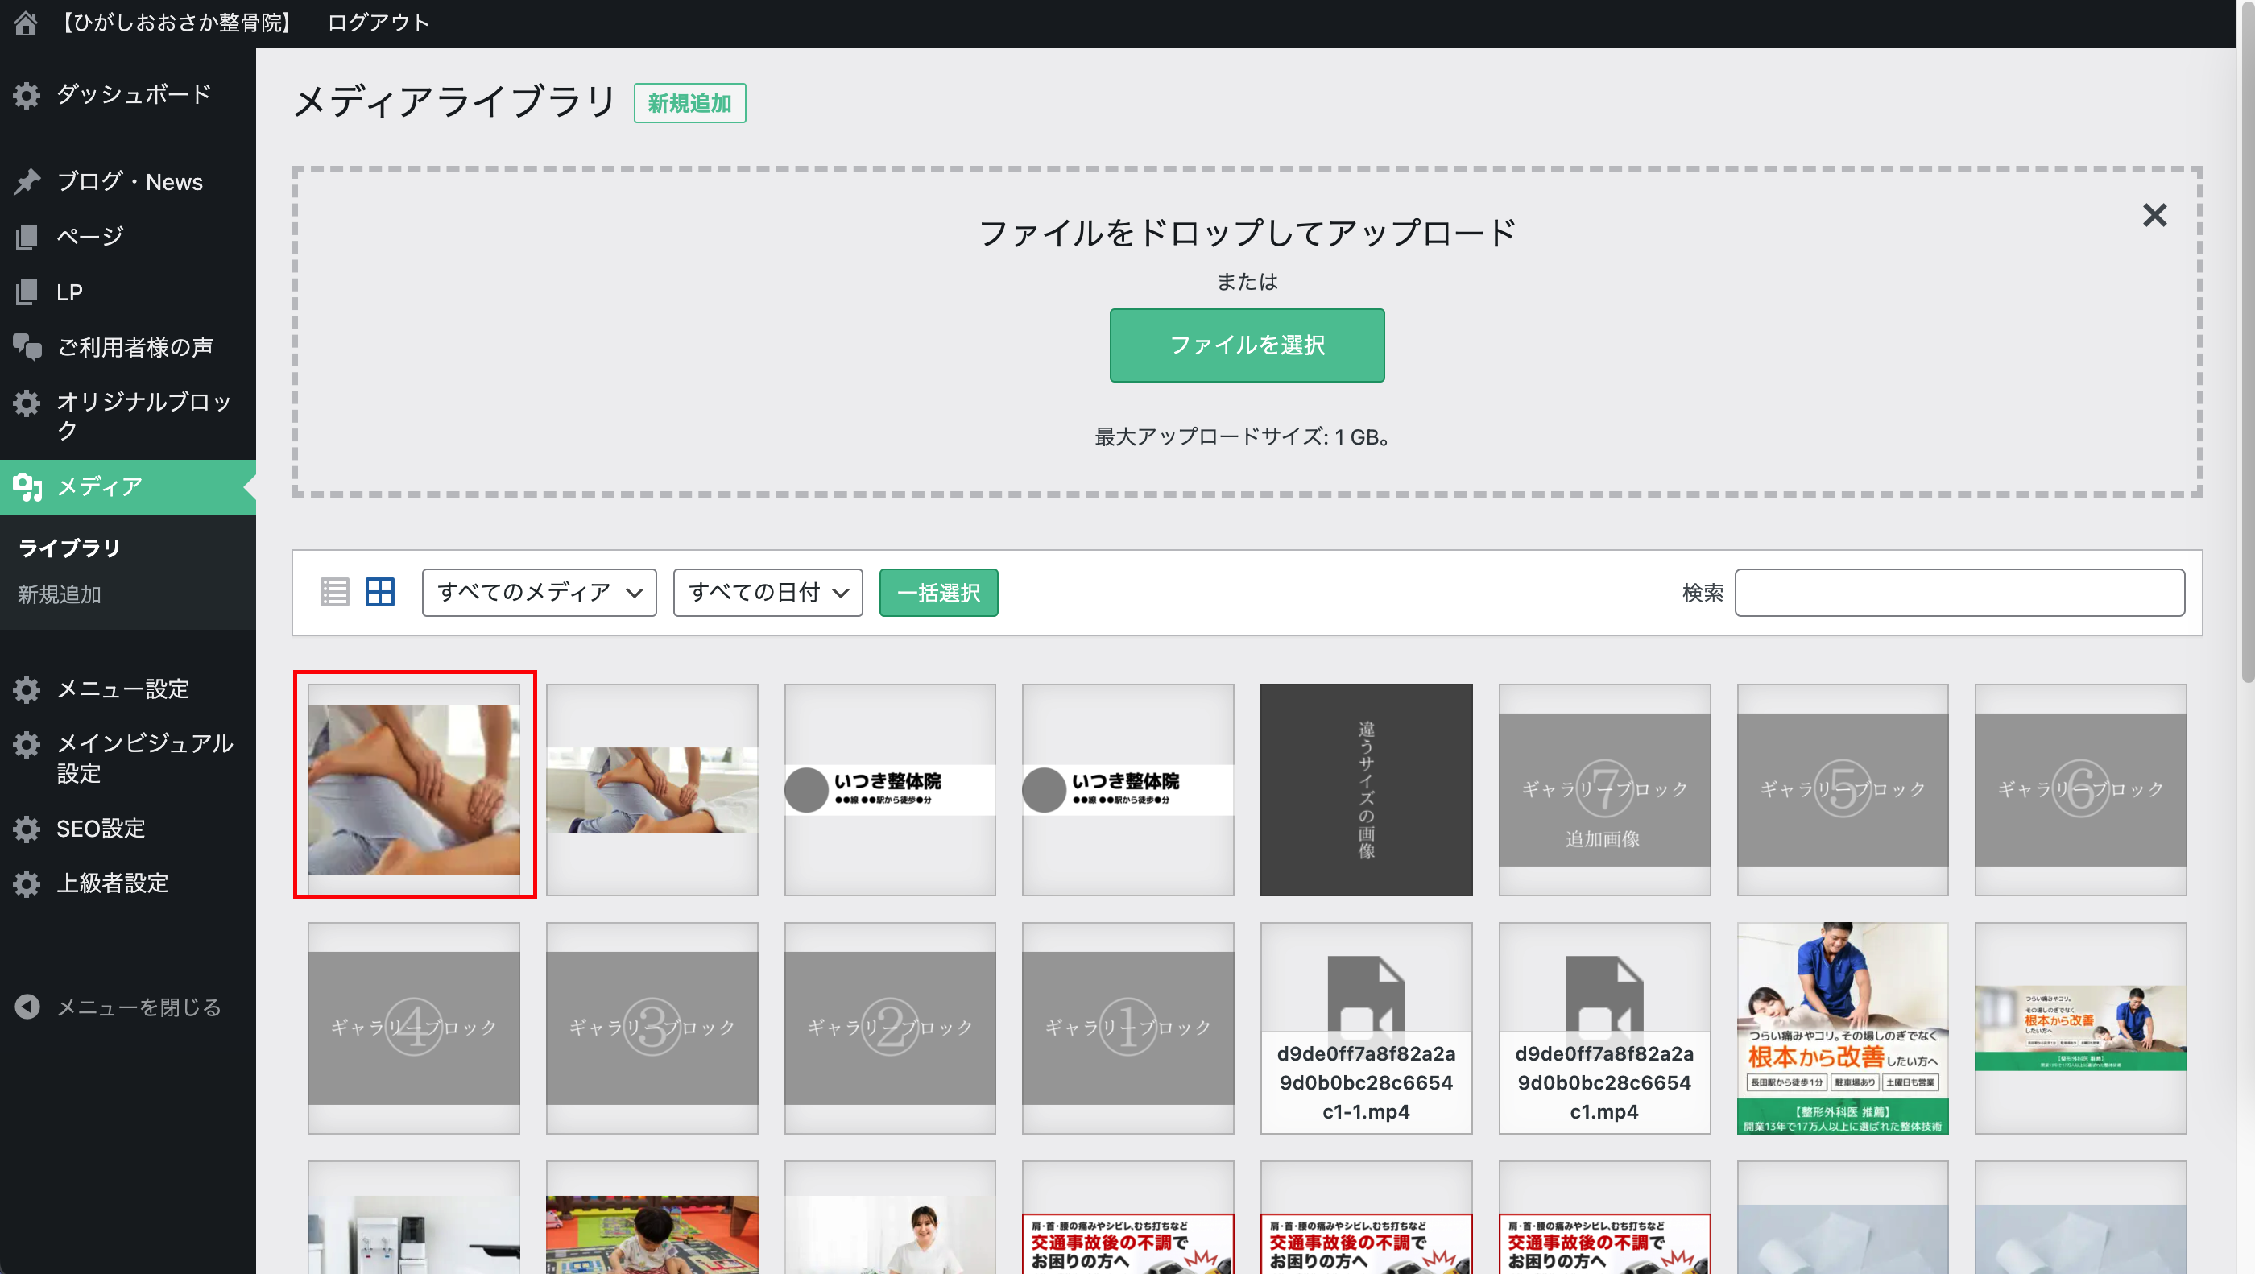The height and width of the screenshot is (1274, 2255).
Task: Click the home icon in top bar
Action: coord(26,22)
